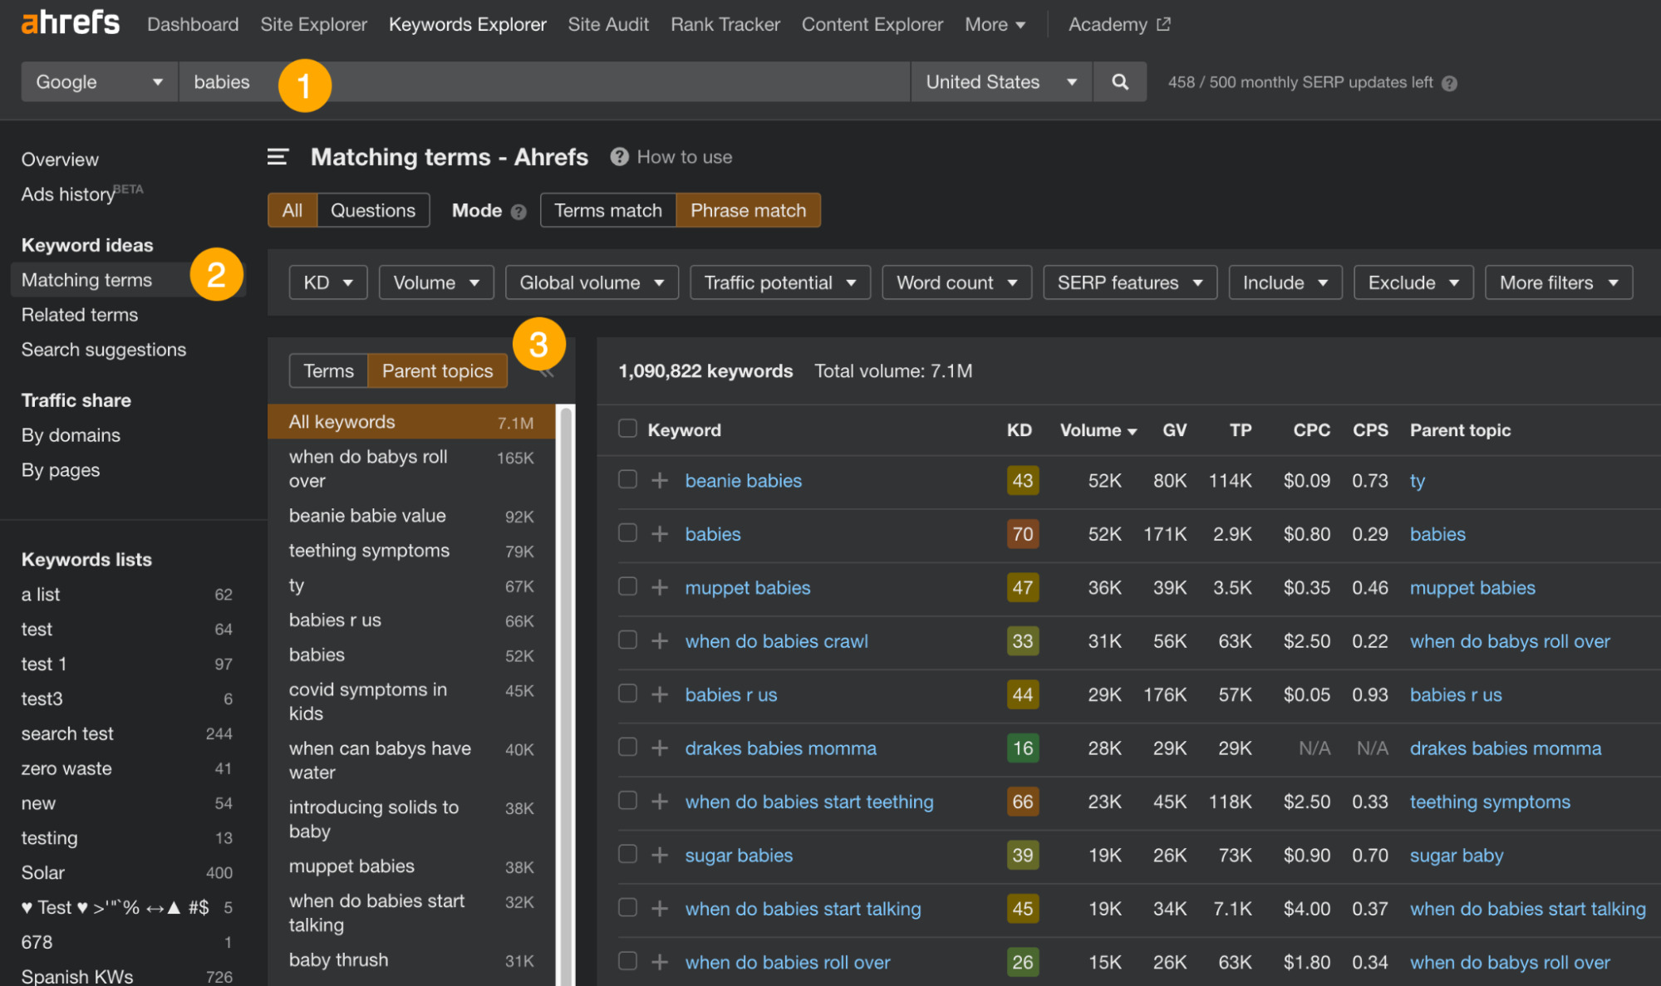1661x986 pixels.
Task: Open the SERP features filter dropdown
Action: point(1130,282)
